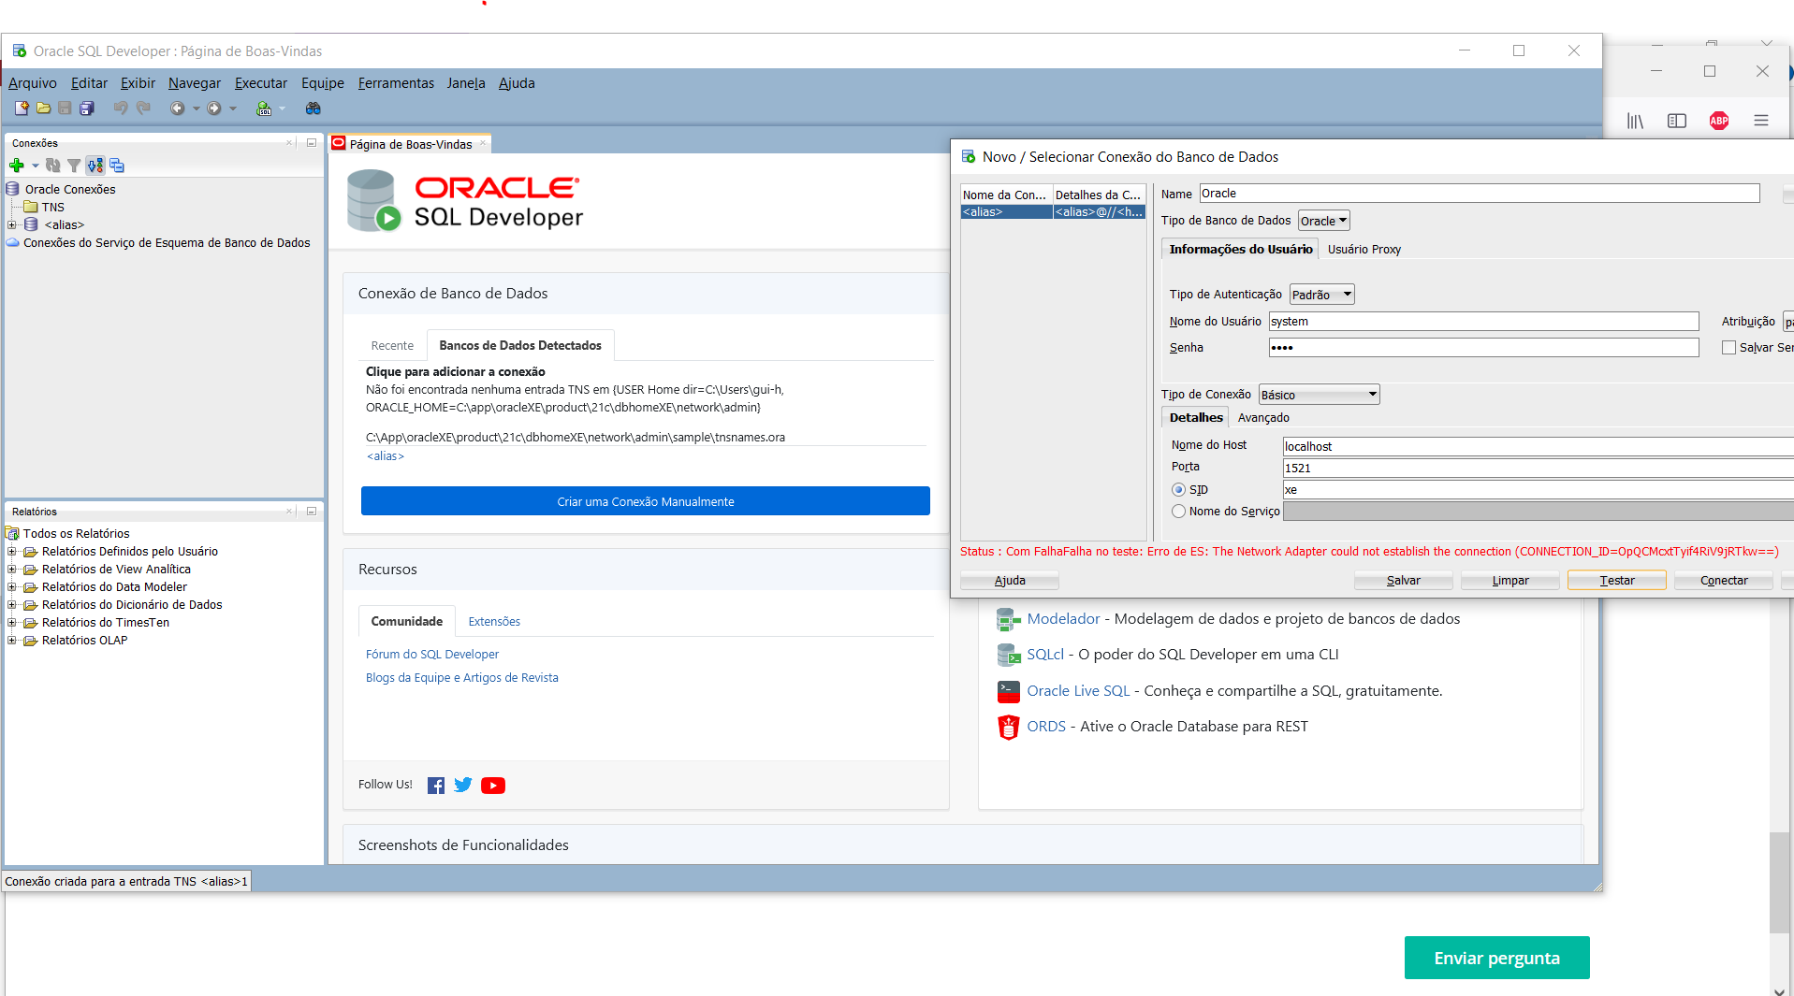
Task: Switch to the Recente tab
Action: tap(392, 346)
